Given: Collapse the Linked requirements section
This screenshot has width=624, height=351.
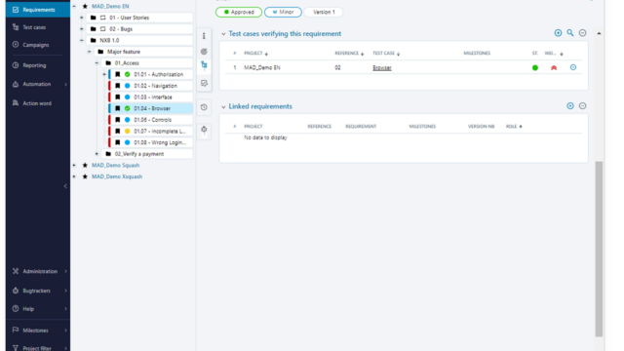Looking at the screenshot, I should coord(223,106).
